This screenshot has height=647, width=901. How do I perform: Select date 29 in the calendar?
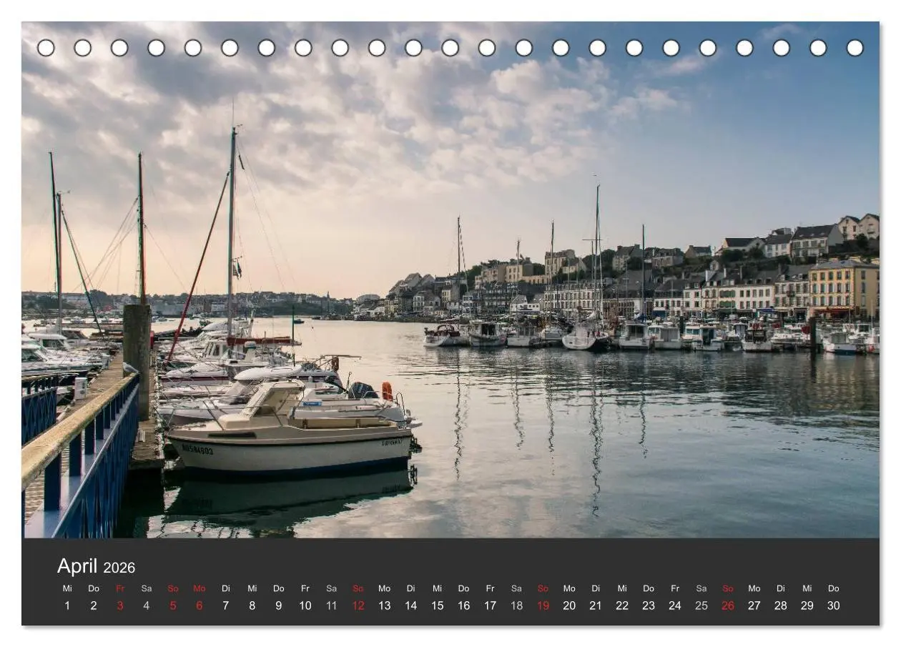pyautogui.click(x=807, y=606)
